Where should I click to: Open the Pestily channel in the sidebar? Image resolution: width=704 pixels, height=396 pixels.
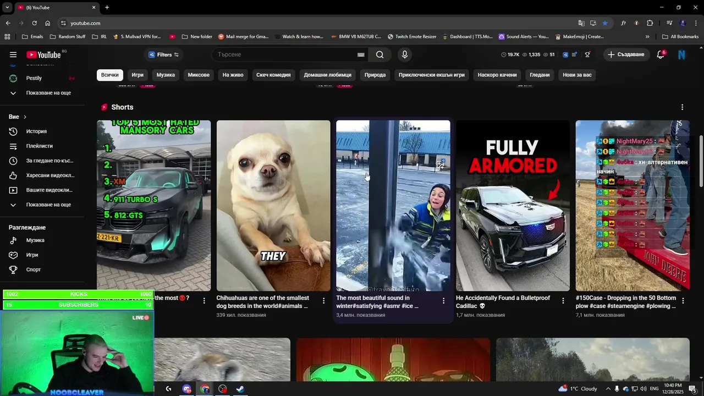43,78
